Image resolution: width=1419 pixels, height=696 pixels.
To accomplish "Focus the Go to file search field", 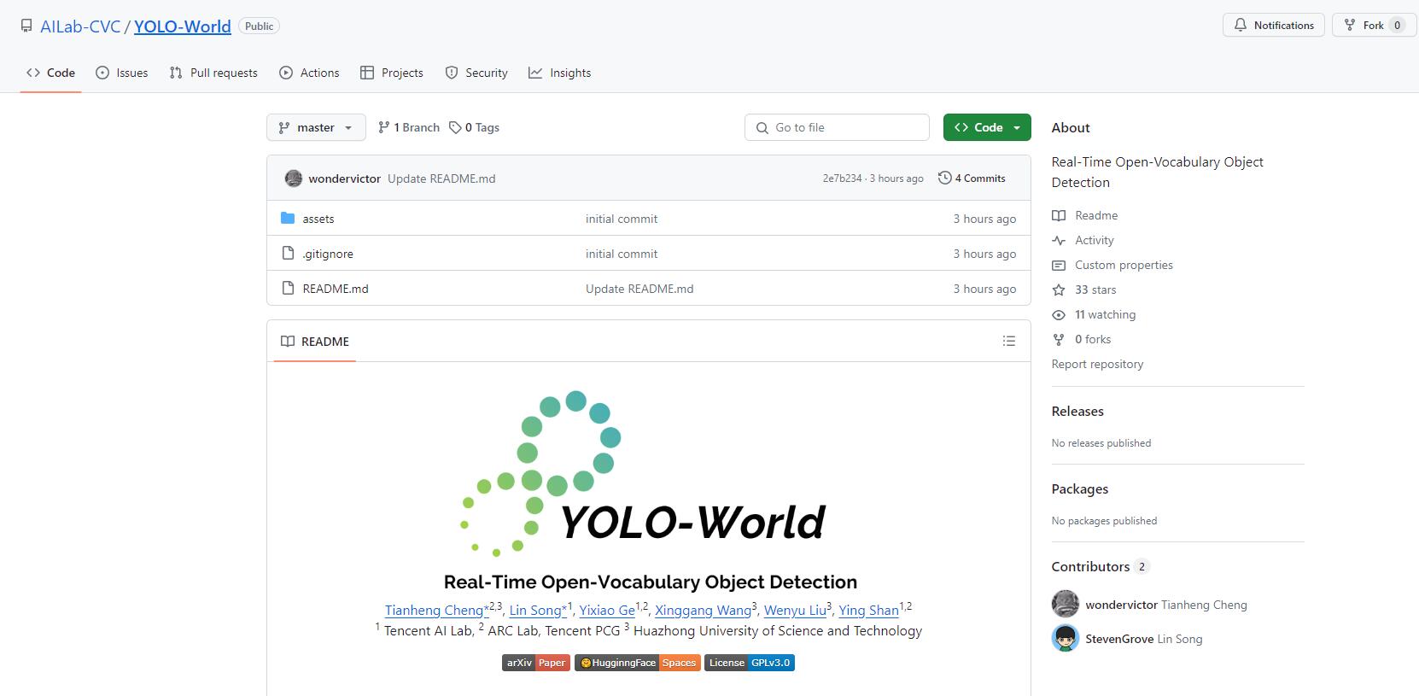I will point(837,127).
